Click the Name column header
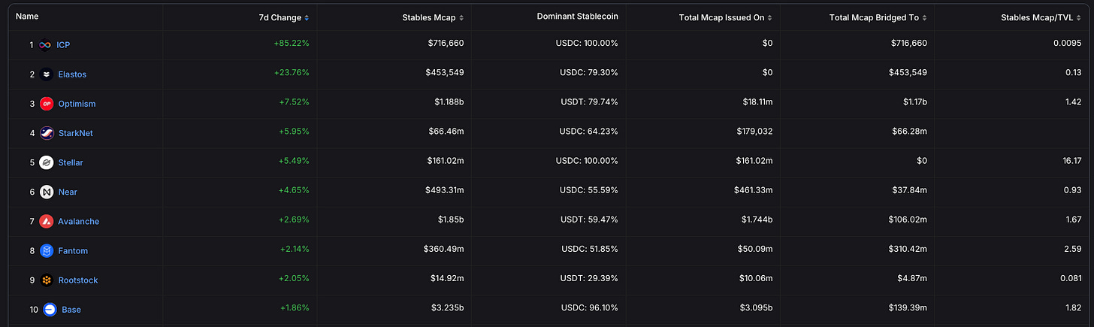 coord(27,16)
